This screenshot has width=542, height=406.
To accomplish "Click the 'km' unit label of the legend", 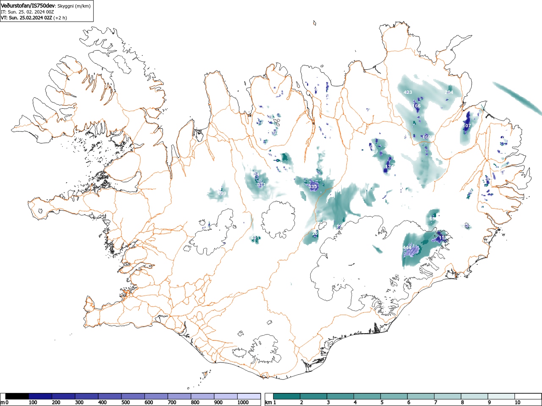I will [268, 403].
